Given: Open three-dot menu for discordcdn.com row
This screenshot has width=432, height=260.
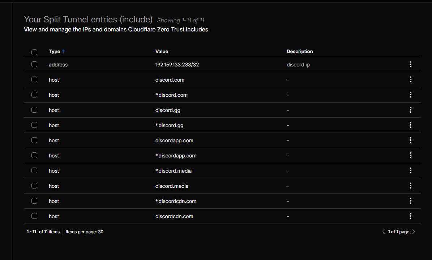Looking at the screenshot, I should pos(410,216).
